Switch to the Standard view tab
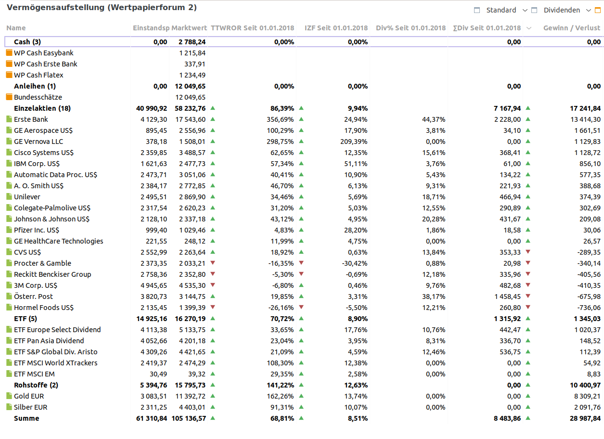 pos(501,10)
